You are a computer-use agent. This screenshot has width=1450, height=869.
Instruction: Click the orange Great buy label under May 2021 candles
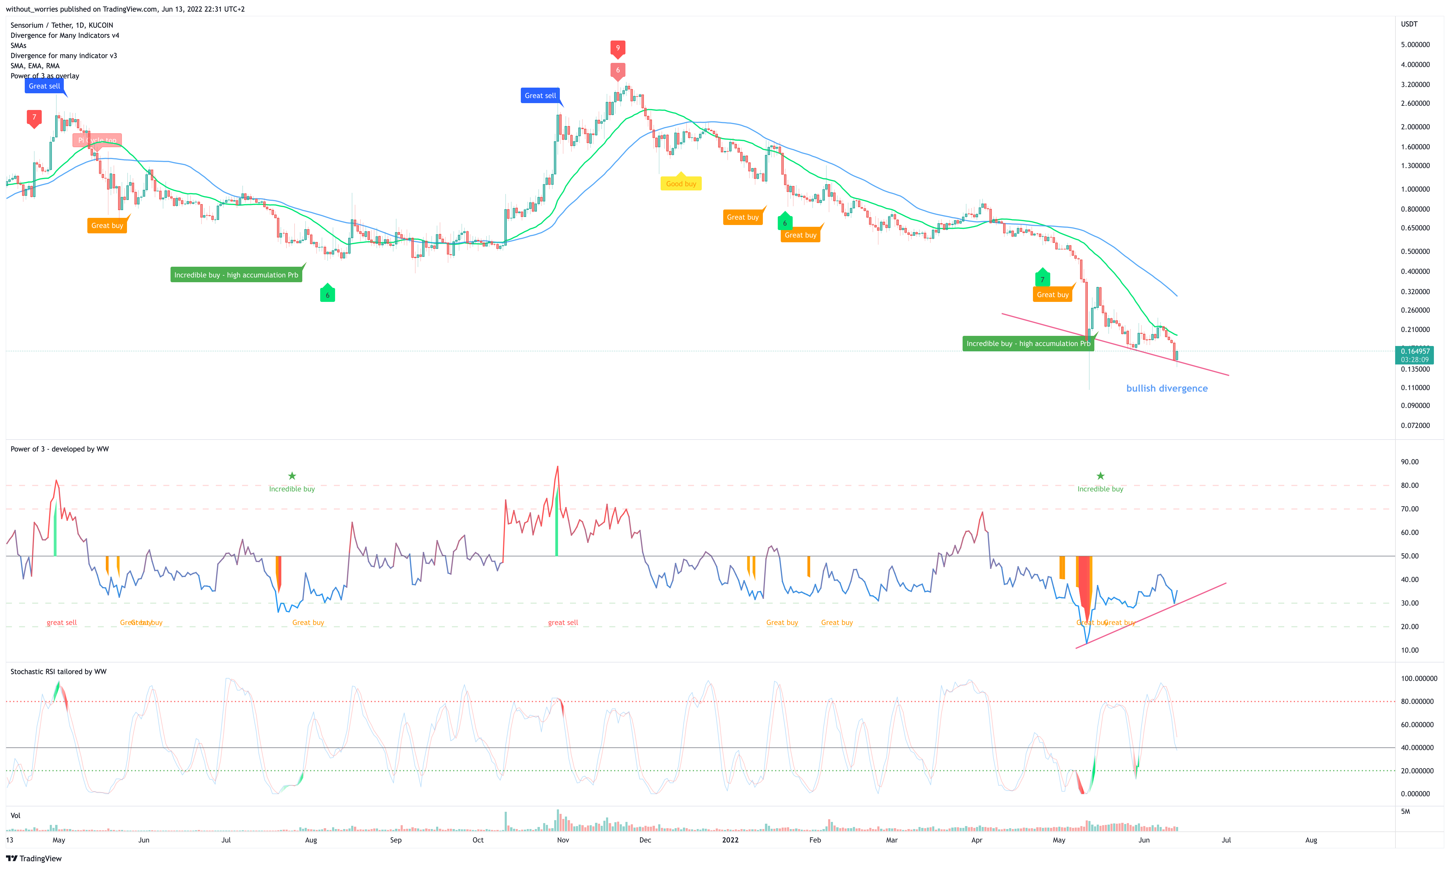107,226
